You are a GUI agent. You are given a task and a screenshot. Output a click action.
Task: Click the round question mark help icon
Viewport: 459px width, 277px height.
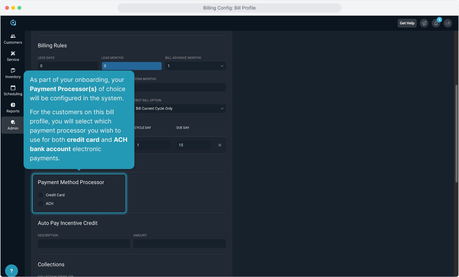(12, 271)
